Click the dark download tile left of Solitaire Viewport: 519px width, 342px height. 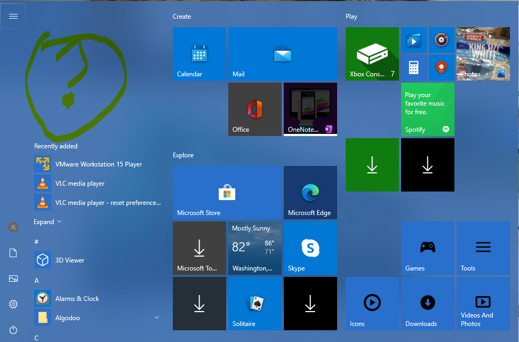pos(199,304)
